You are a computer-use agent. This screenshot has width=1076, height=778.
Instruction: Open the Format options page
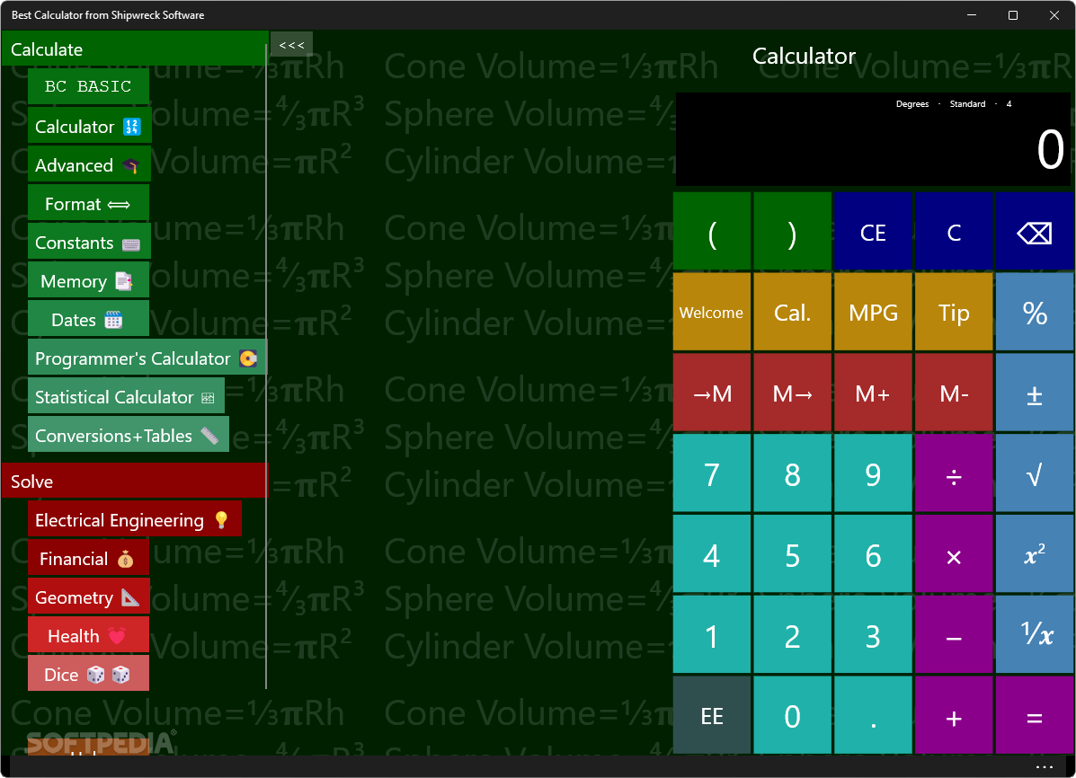click(x=88, y=204)
